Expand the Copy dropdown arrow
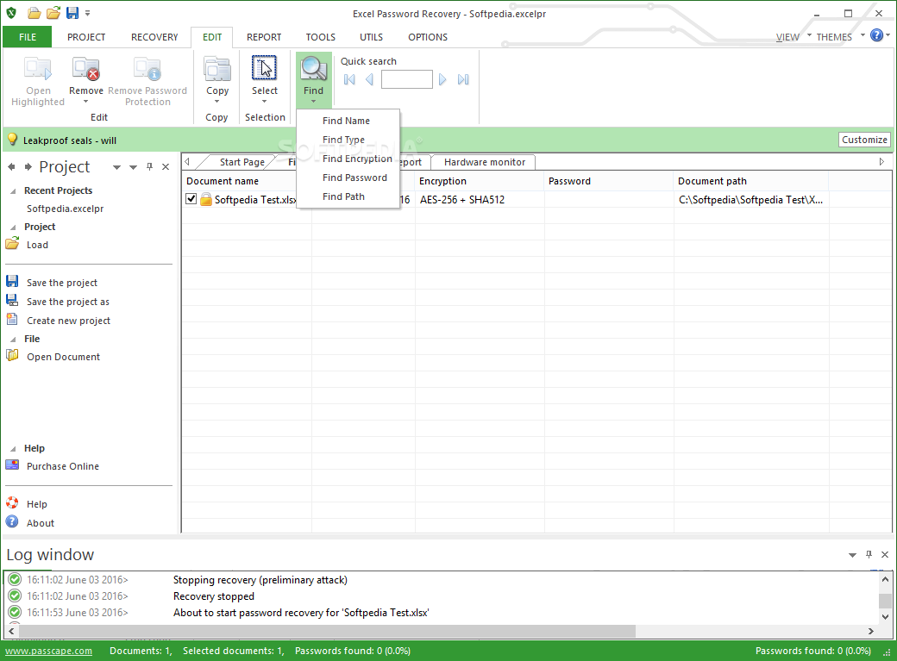The image size is (897, 661). 216,102
